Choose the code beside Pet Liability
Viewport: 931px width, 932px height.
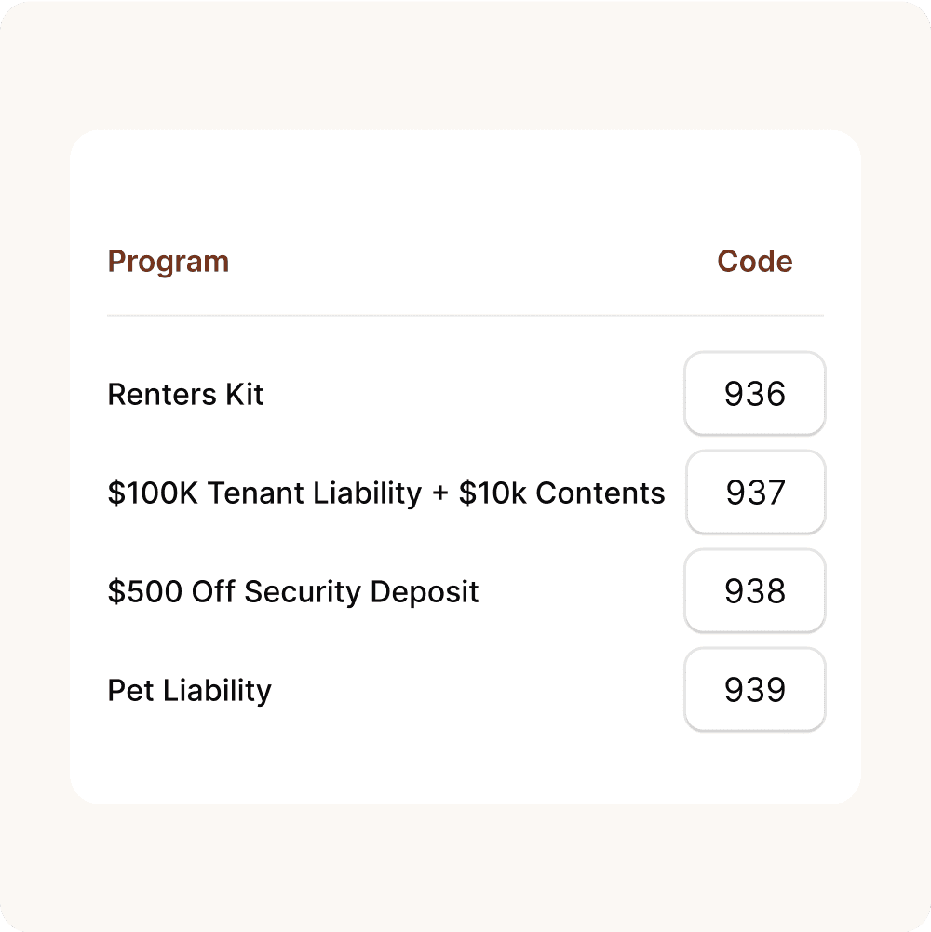pos(755,690)
